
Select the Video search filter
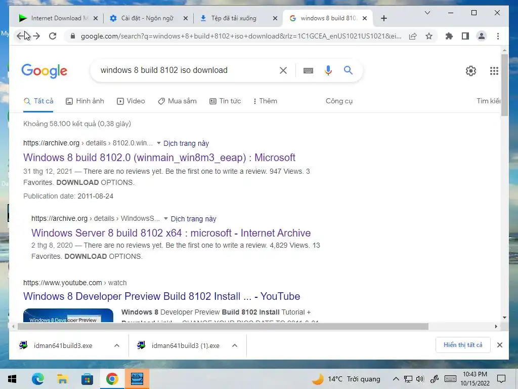[131, 101]
